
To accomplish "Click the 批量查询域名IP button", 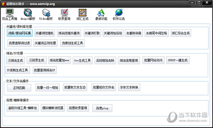I will click(45, 70).
